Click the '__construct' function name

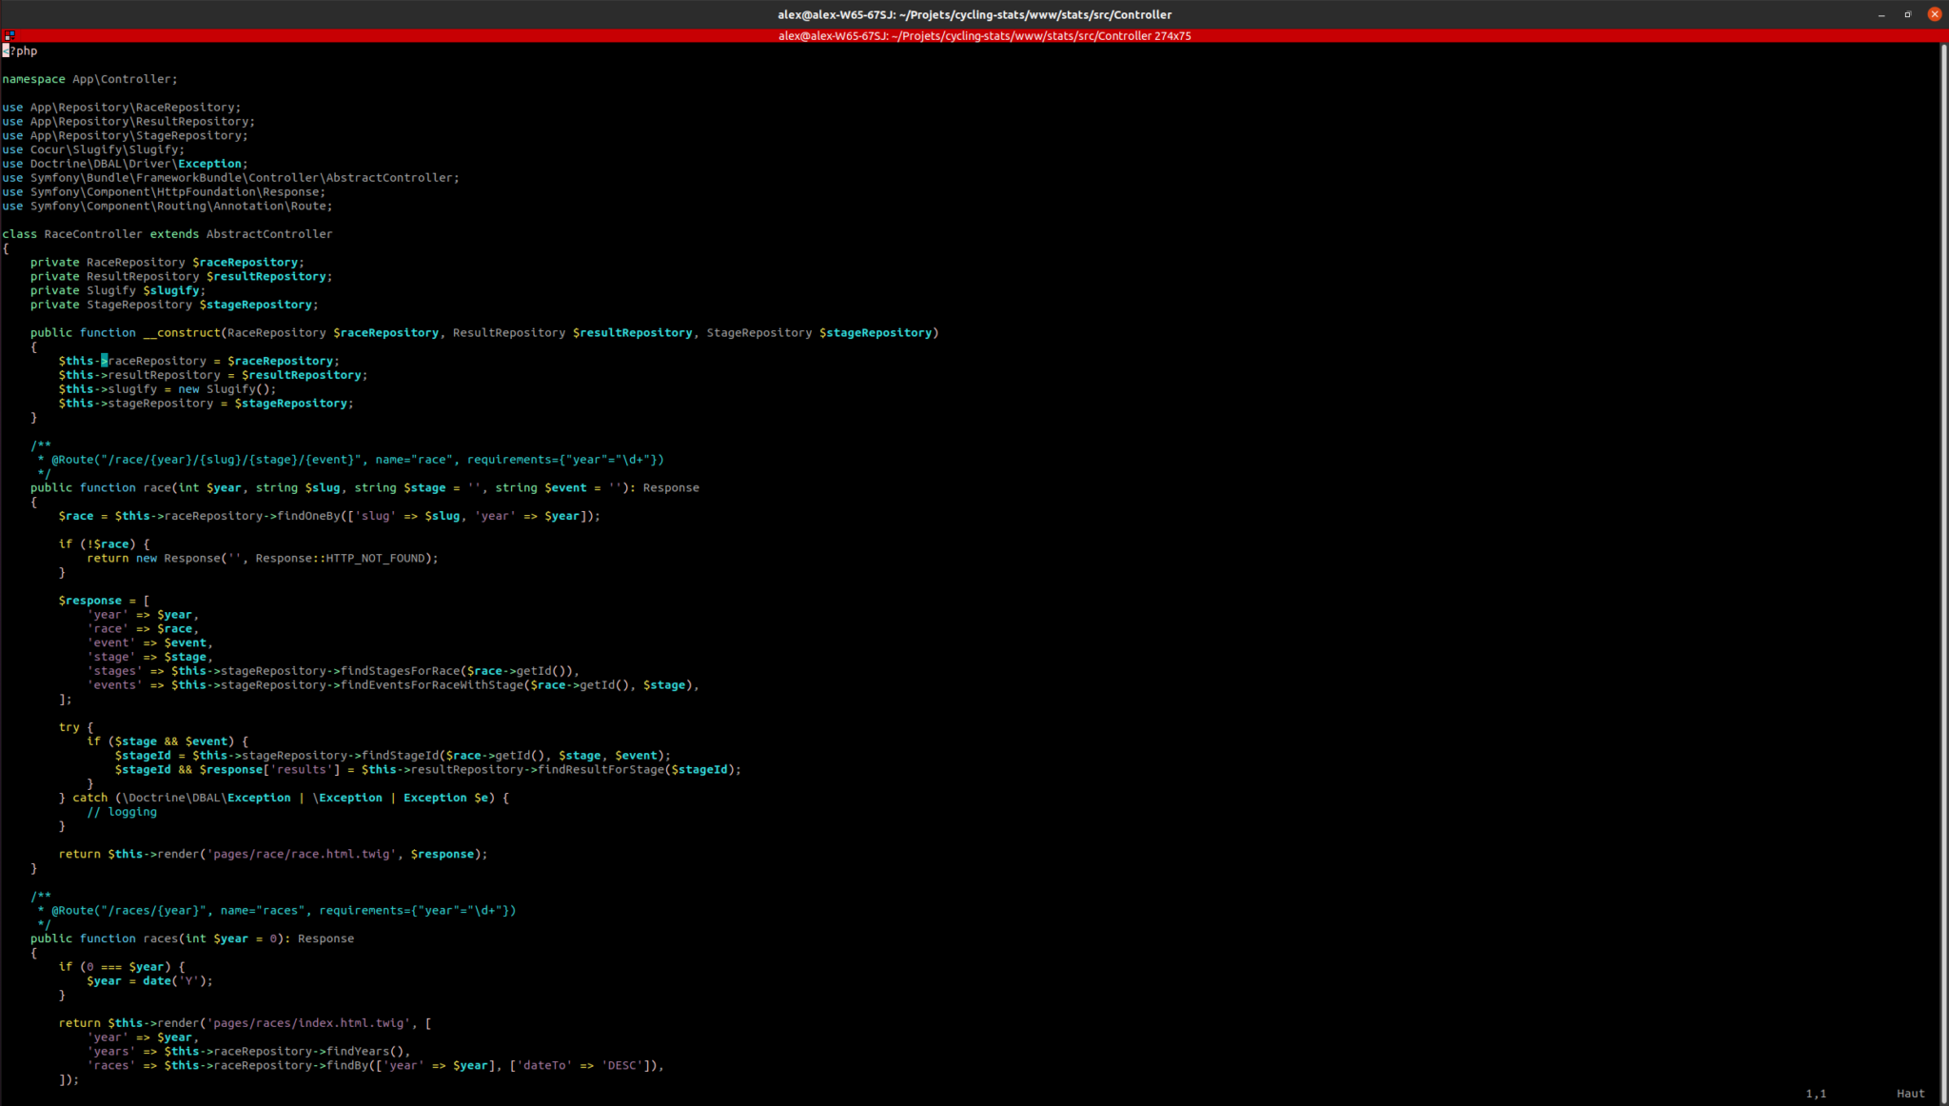tap(181, 333)
